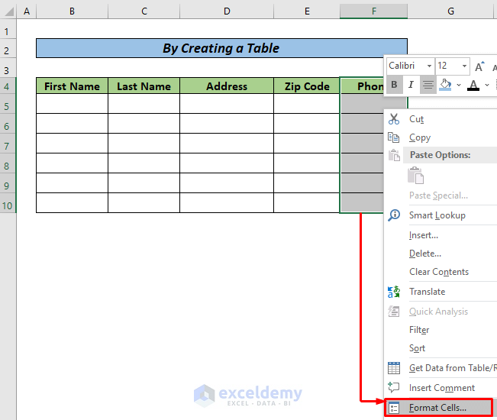Screen dimensions: 497x420
Task: Select row 8 header
Action: pyautogui.click(x=8, y=163)
